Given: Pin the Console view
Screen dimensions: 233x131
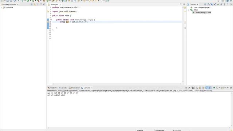Looking at the screenshot, I should (214, 88).
